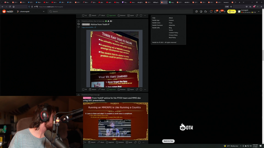Open the About footer link

coord(171,18)
